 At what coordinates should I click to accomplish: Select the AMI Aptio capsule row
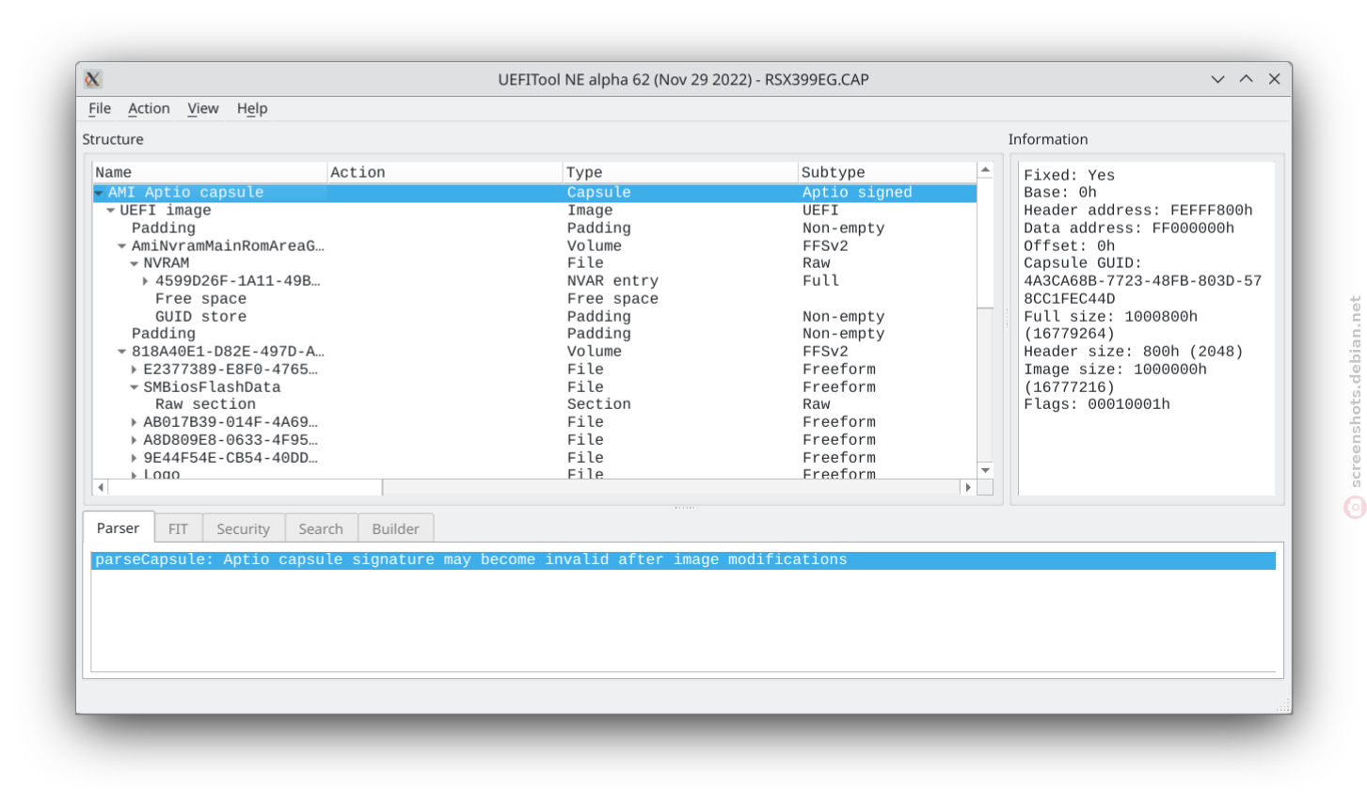click(534, 193)
